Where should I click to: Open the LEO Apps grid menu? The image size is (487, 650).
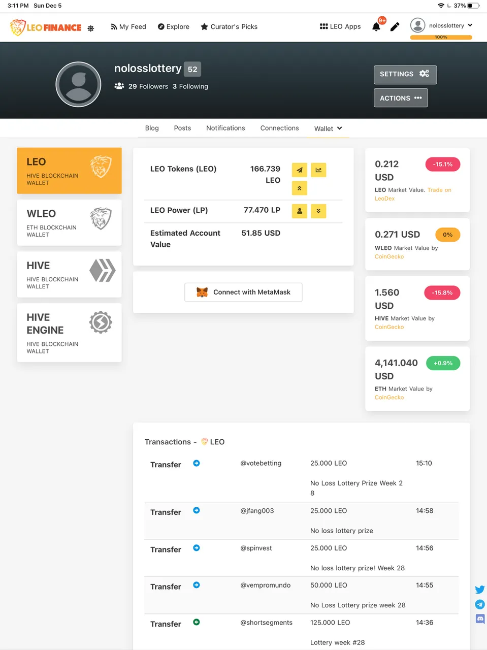point(340,26)
